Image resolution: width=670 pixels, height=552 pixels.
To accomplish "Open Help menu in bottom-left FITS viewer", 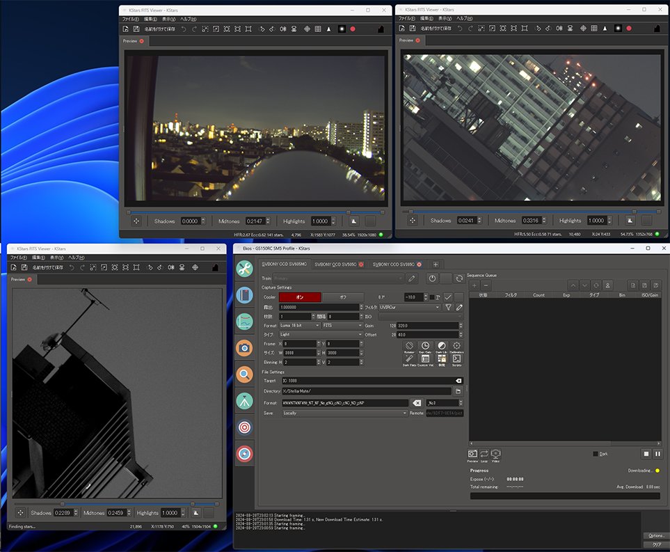I will pyautogui.click(x=77, y=258).
